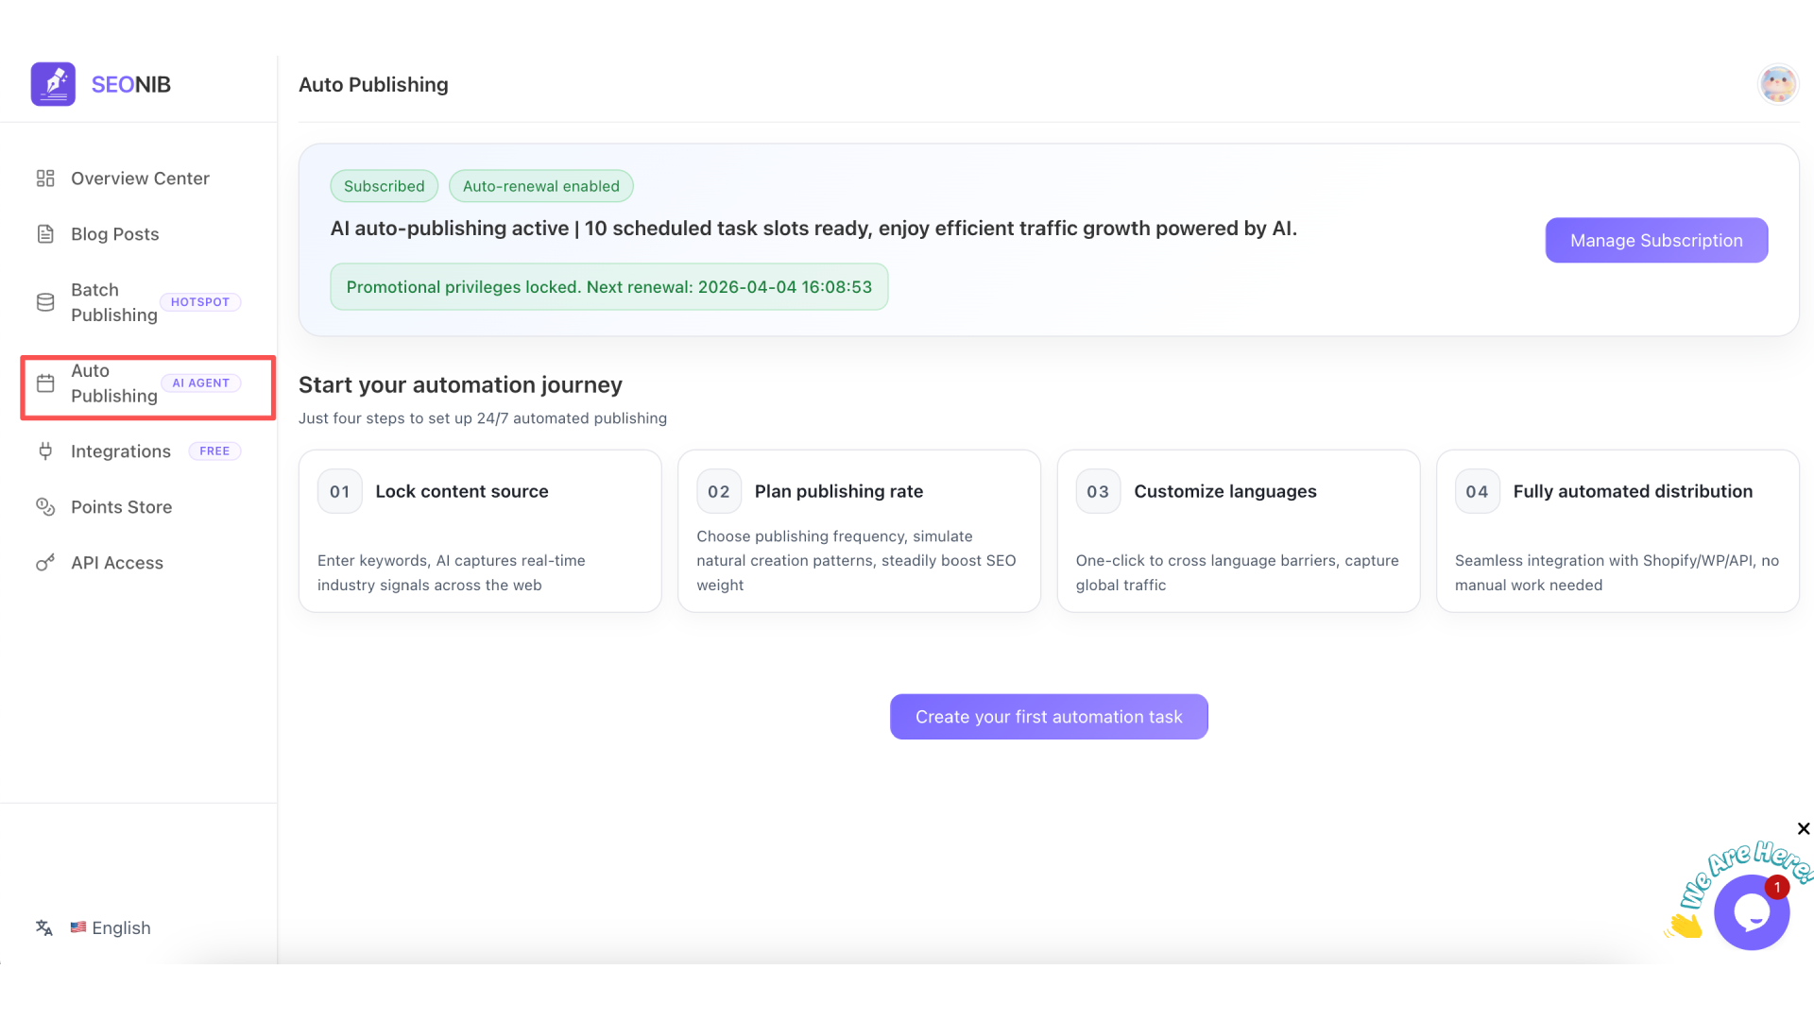Click the Auto Publishing calendar icon
Viewport: 1814px width, 1020px height.
(x=45, y=383)
